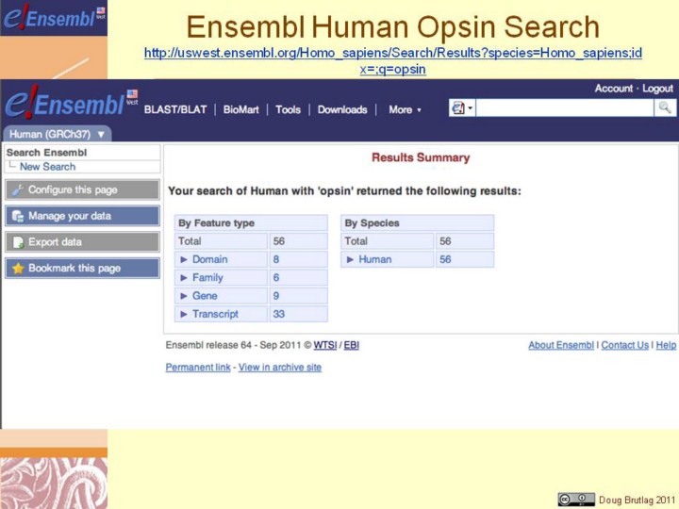Open the BLAST/BLAT menu item

(x=175, y=109)
